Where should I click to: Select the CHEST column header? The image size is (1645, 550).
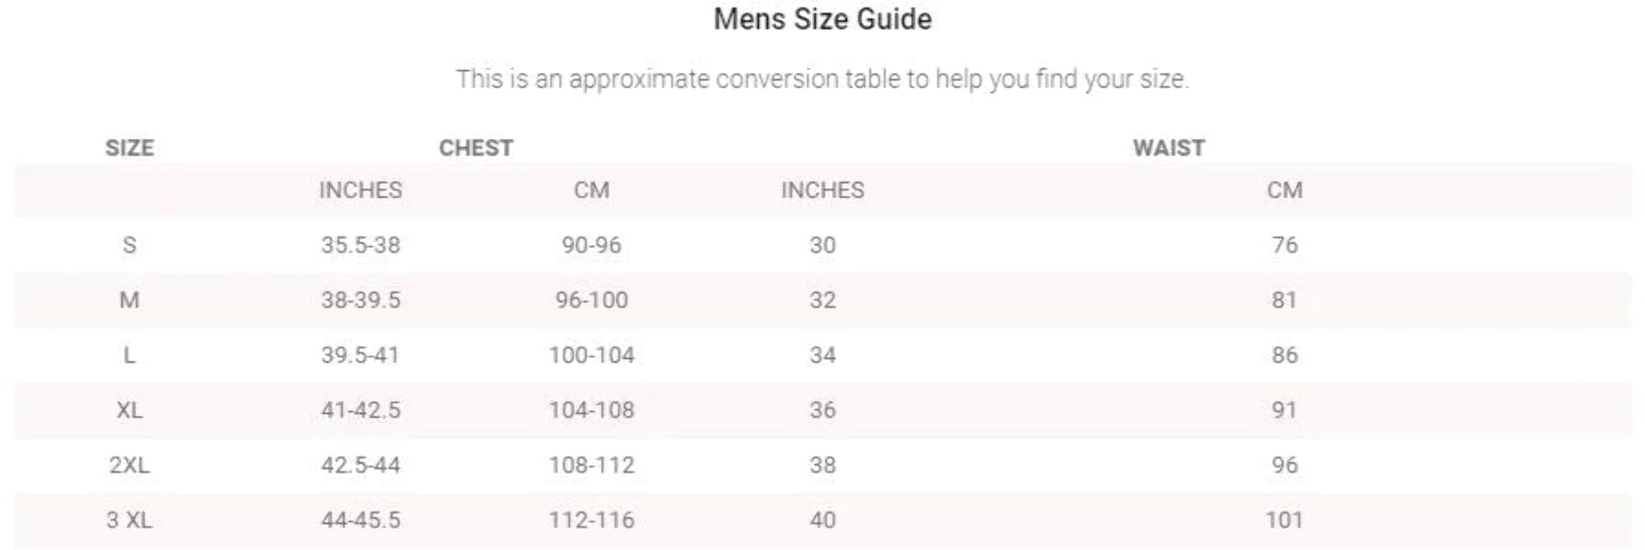click(x=476, y=148)
